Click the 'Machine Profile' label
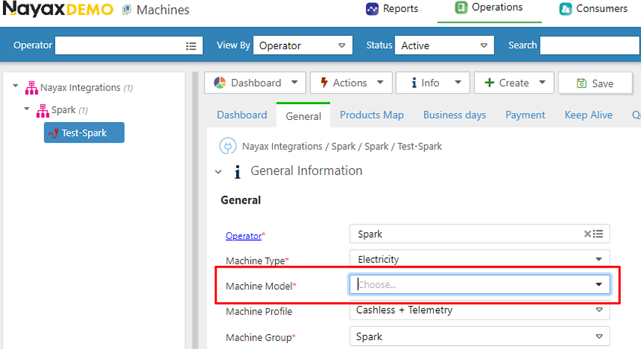641x349 pixels. [259, 312]
